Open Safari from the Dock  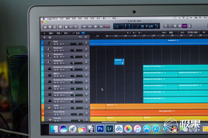pyautogui.click(x=156, y=129)
